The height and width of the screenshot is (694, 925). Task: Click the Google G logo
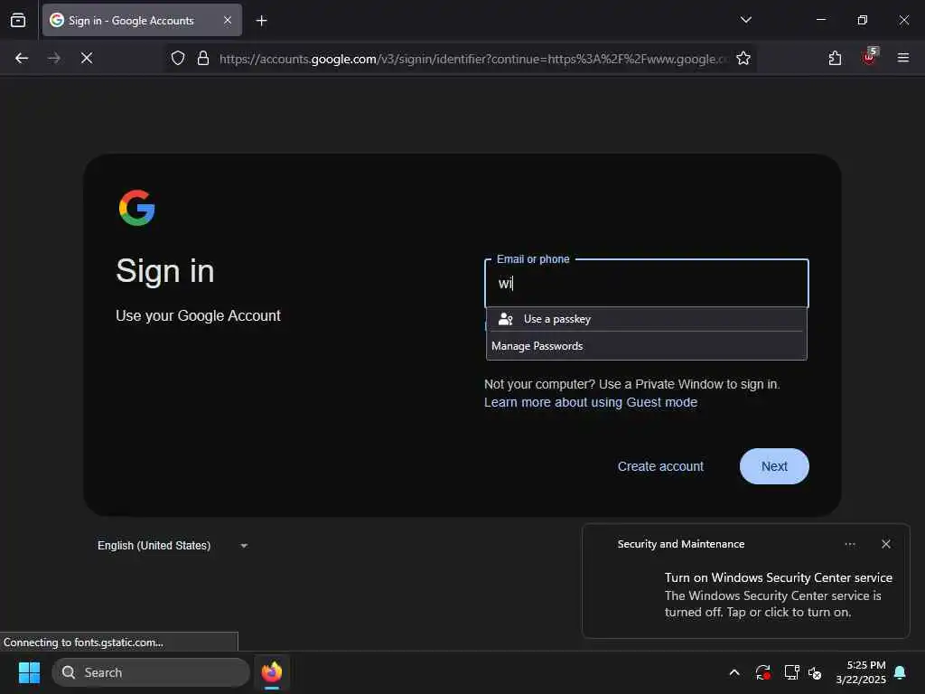point(137,208)
